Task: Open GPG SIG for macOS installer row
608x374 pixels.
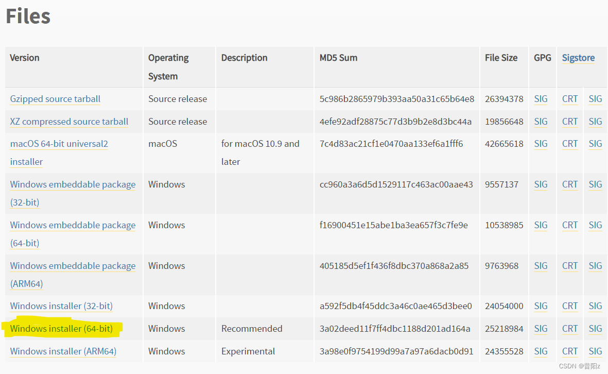Action: pyautogui.click(x=541, y=144)
